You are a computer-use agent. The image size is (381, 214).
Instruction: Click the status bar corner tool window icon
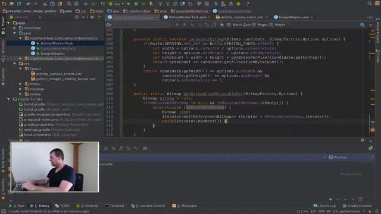[4, 212]
